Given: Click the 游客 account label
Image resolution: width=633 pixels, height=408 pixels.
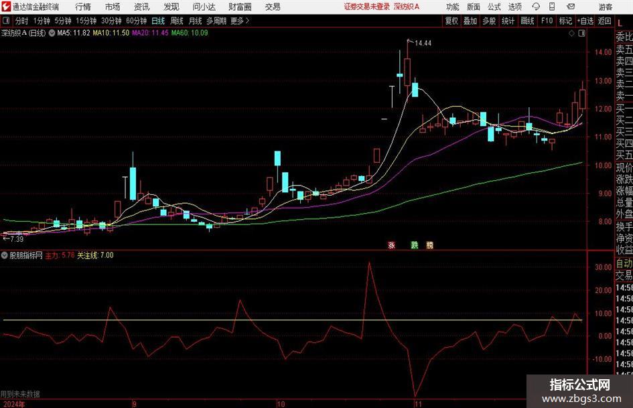Looking at the screenshot, I should pyautogui.click(x=605, y=7).
